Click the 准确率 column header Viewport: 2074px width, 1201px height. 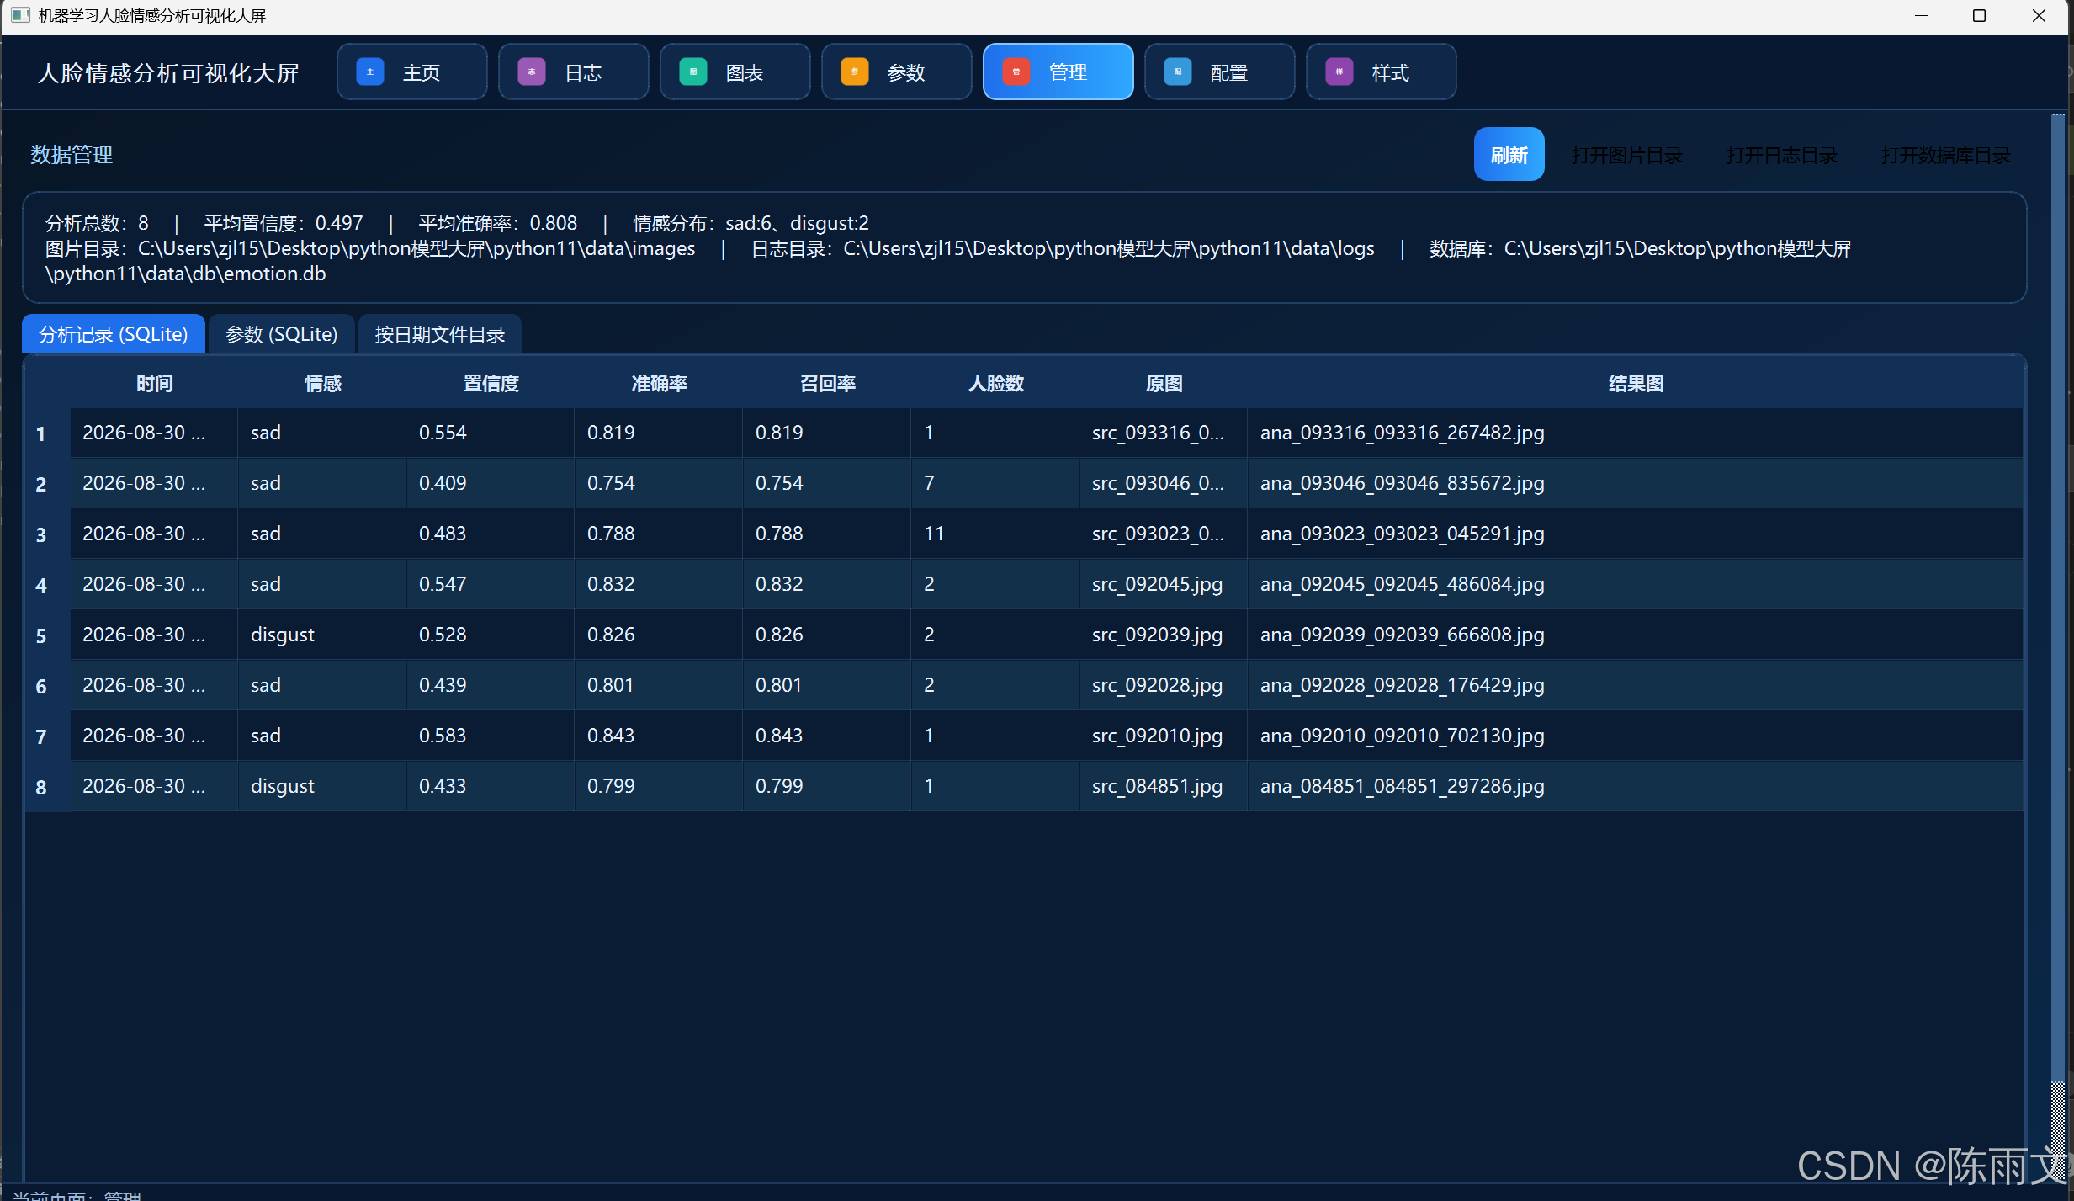[659, 384]
